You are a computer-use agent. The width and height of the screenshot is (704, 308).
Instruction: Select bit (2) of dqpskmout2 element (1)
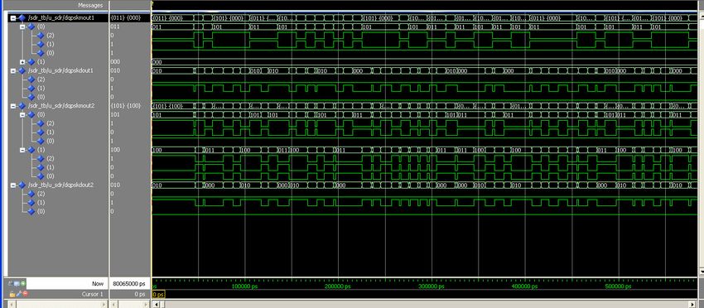(51, 158)
